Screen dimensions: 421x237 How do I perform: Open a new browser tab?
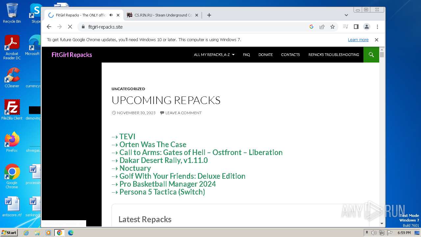(209, 15)
